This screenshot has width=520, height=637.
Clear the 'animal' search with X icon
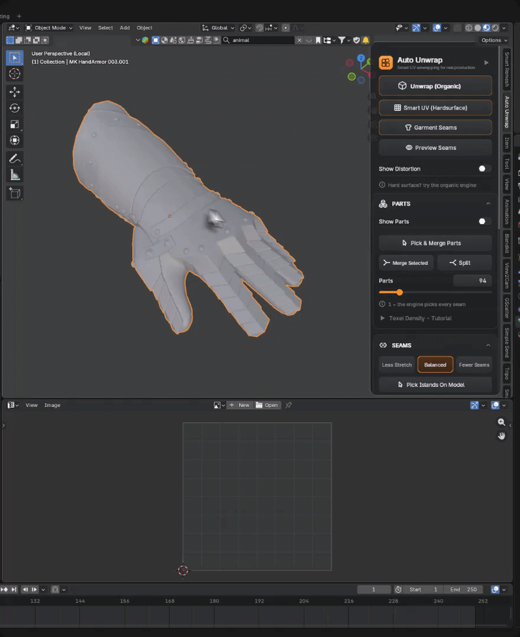[x=300, y=40]
